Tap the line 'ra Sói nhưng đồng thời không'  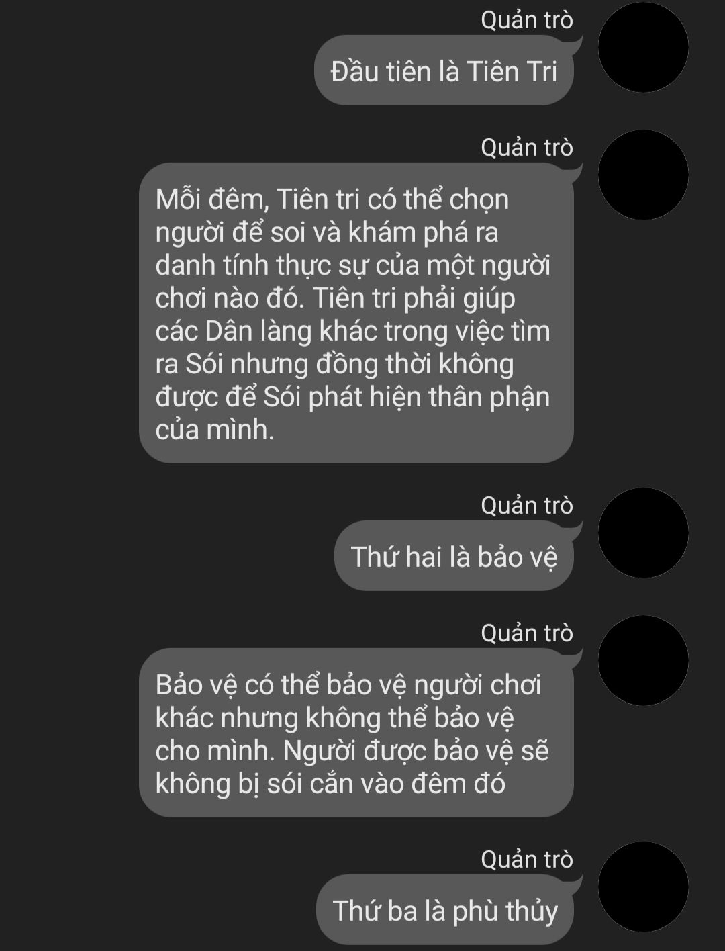coord(334,364)
